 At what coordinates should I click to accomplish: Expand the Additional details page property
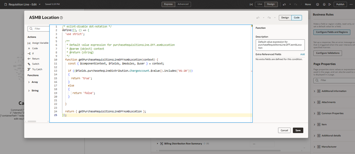pyautogui.click(x=315, y=136)
